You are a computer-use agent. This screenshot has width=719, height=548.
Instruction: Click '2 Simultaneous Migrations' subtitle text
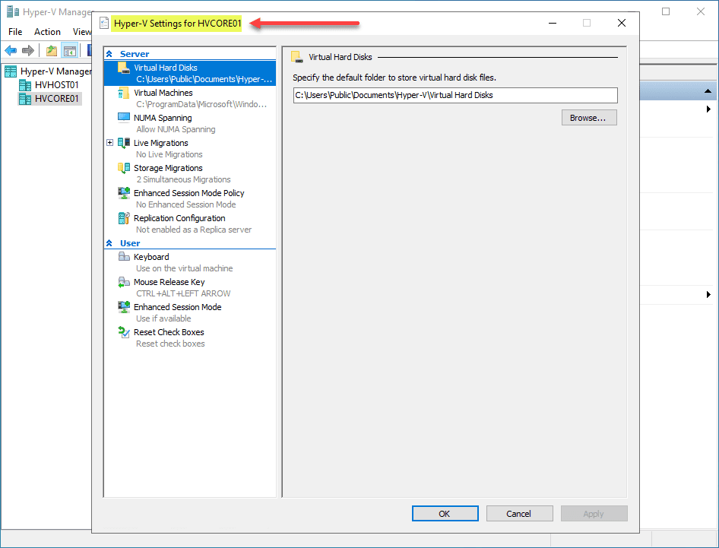tap(183, 180)
